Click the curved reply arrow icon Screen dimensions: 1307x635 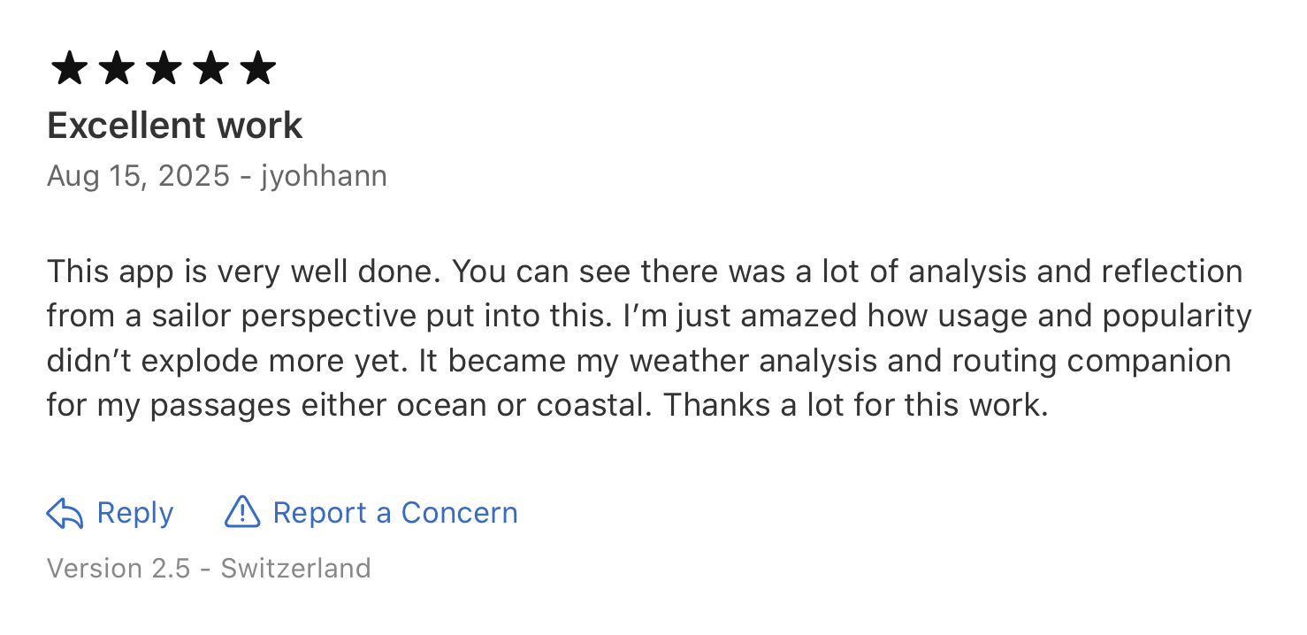(x=65, y=513)
